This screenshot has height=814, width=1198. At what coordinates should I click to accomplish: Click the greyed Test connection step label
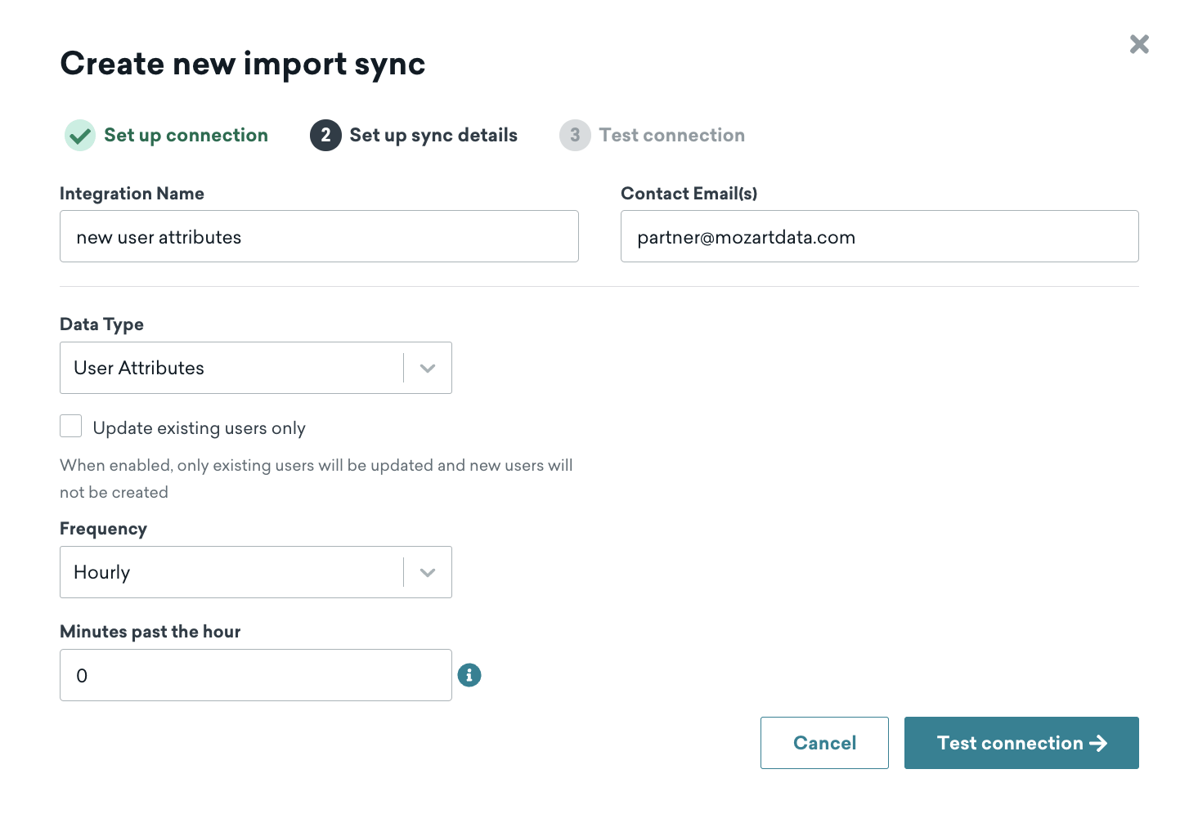pos(671,136)
